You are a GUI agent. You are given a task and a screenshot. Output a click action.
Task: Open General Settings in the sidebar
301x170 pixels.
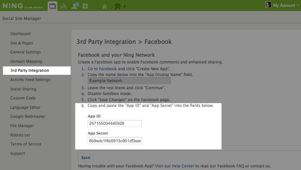[26, 52]
